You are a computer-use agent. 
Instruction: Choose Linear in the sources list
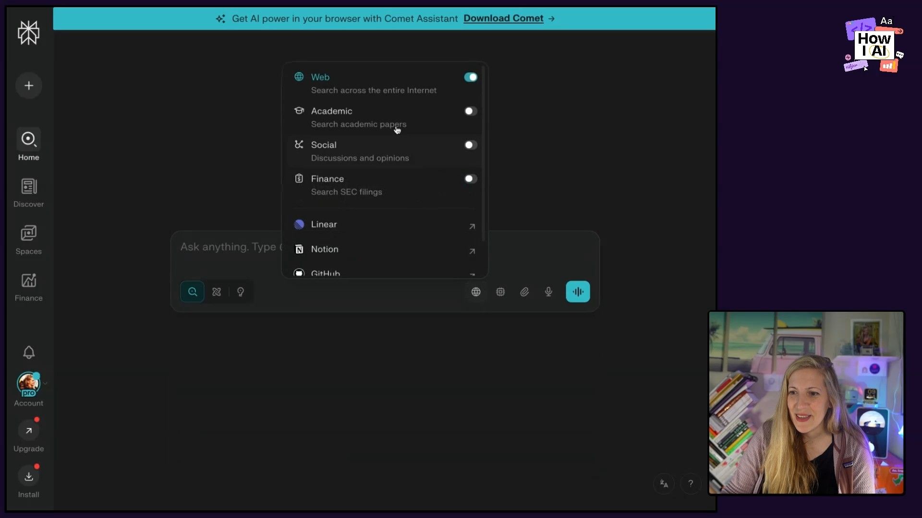pyautogui.click(x=385, y=224)
